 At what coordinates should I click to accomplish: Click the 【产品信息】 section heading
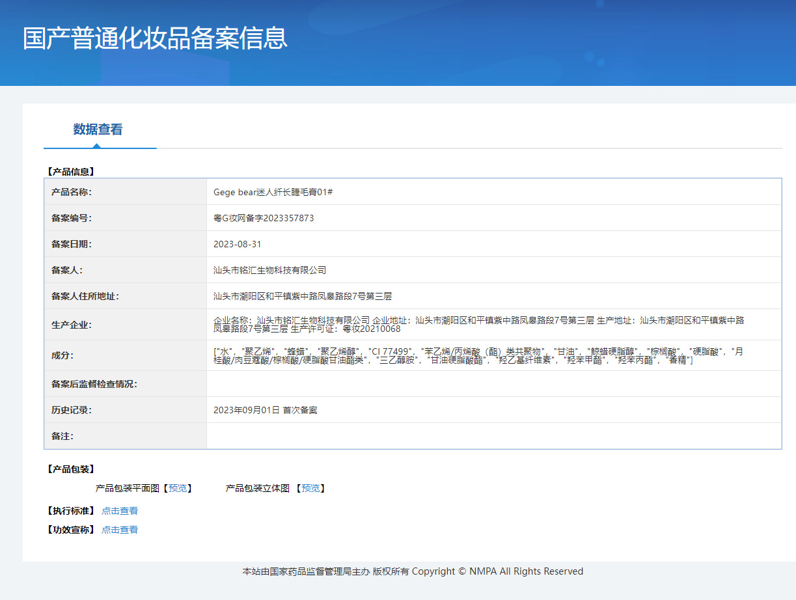[71, 172]
